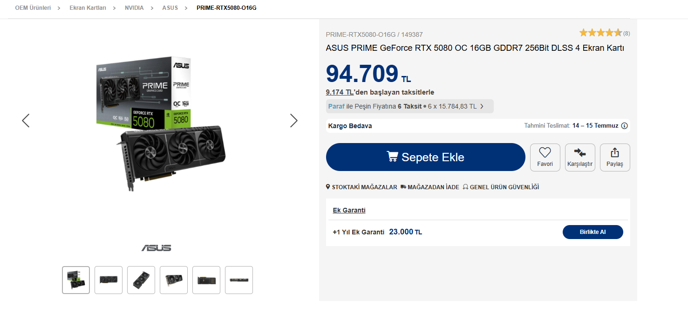Screen dimensions: 688x315
Task: Click the delivery estimate info icon
Action: coord(625,126)
